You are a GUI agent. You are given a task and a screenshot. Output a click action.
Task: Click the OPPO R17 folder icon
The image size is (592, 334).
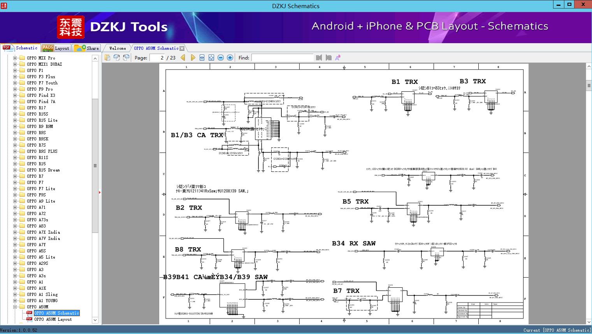22,108
